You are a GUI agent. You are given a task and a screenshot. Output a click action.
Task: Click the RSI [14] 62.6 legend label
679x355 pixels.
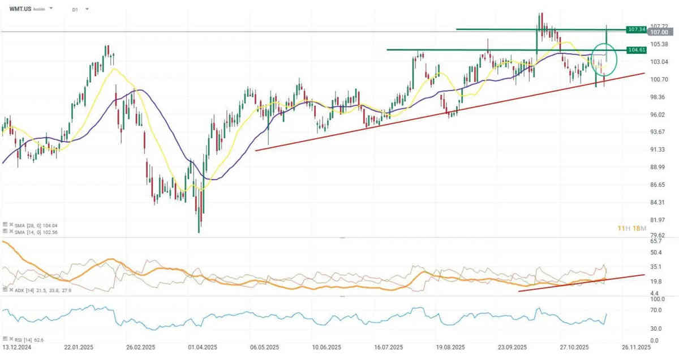(28, 339)
